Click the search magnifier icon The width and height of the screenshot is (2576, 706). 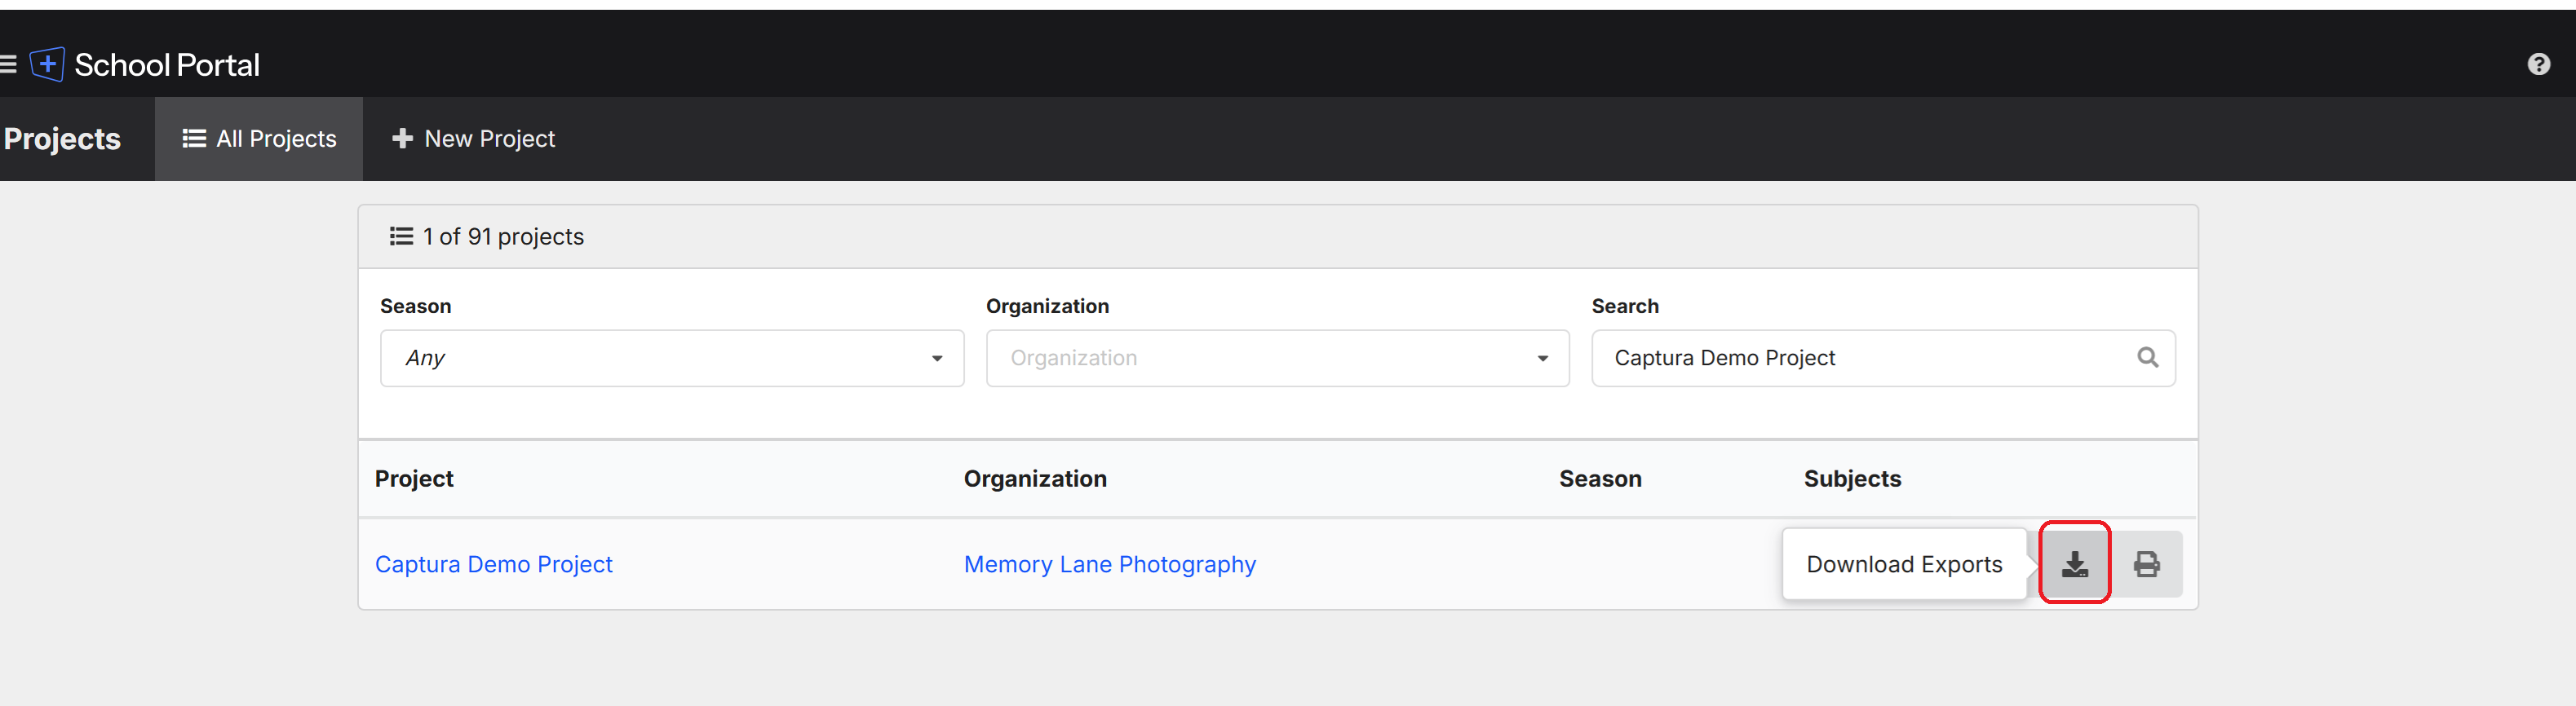(2147, 357)
